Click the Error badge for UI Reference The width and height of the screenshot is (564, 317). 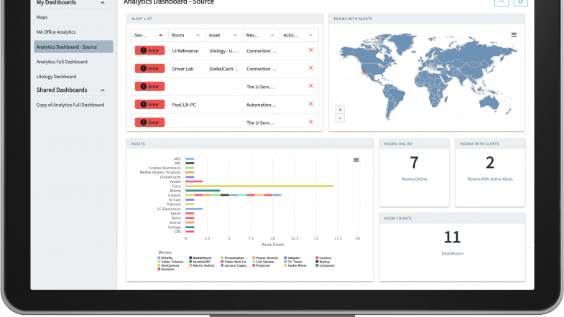point(149,51)
